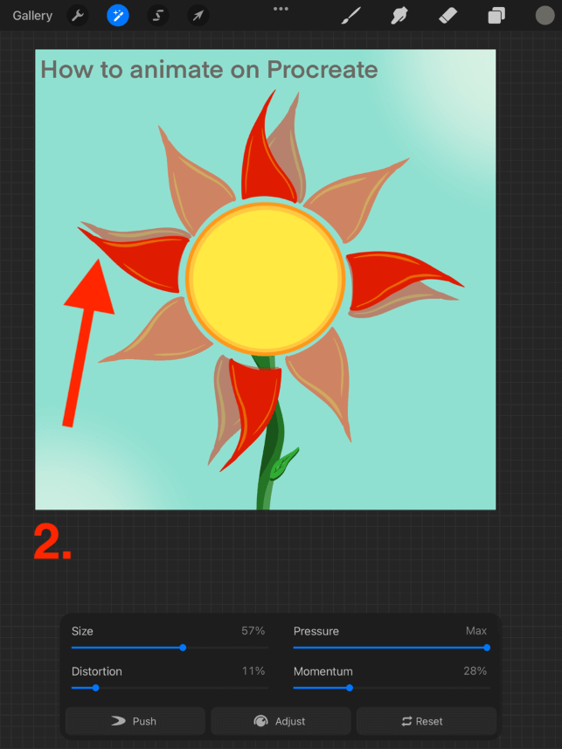This screenshot has width=562, height=749.
Task: Open the Actions wrench menu
Action: tap(78, 16)
